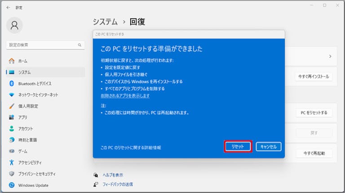Click 設定を既定値に戻す text
This screenshot has height=193, width=345.
[122, 68]
